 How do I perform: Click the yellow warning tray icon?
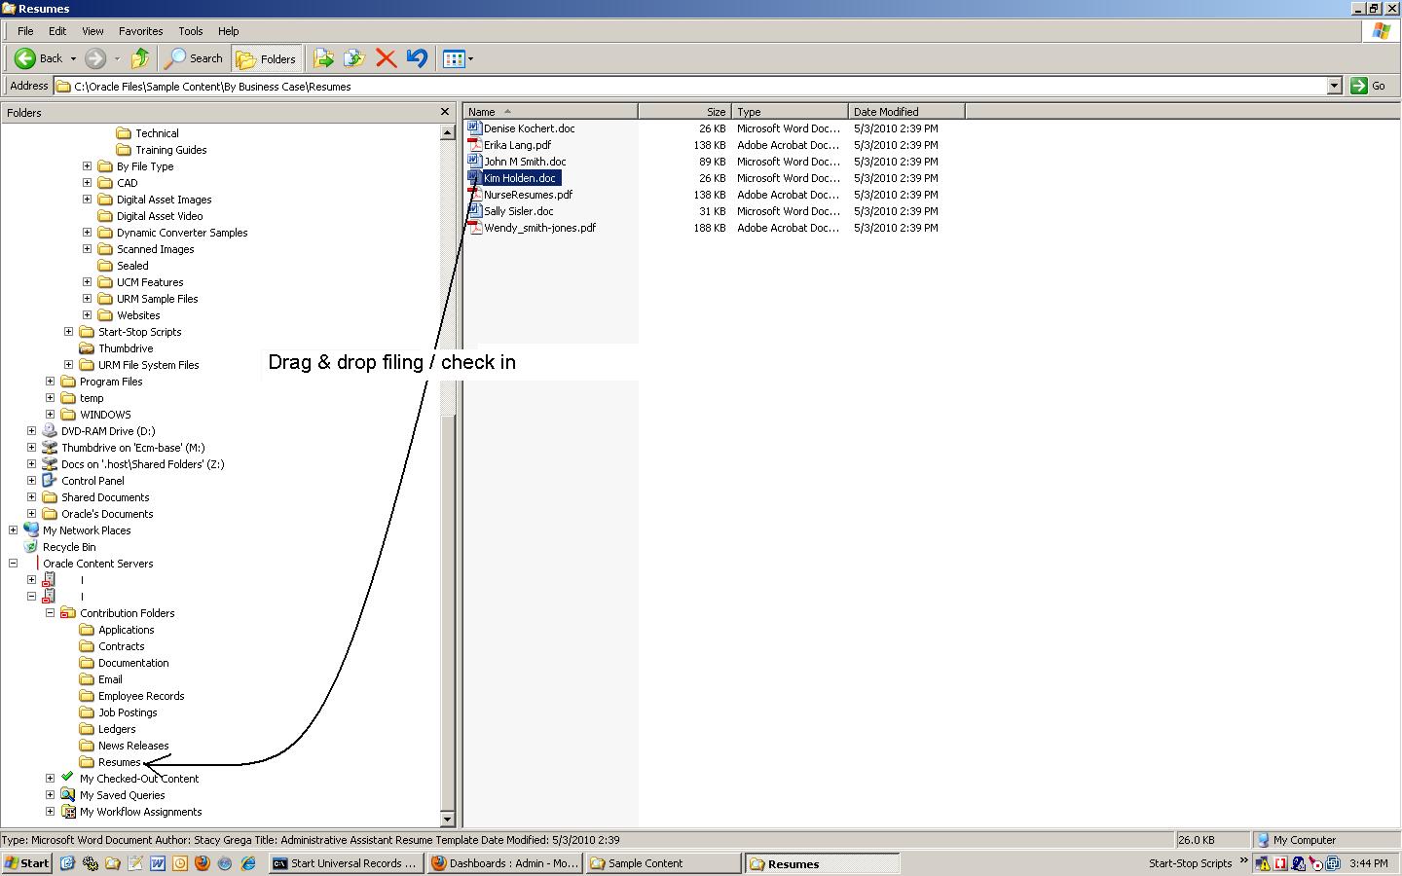1263,863
